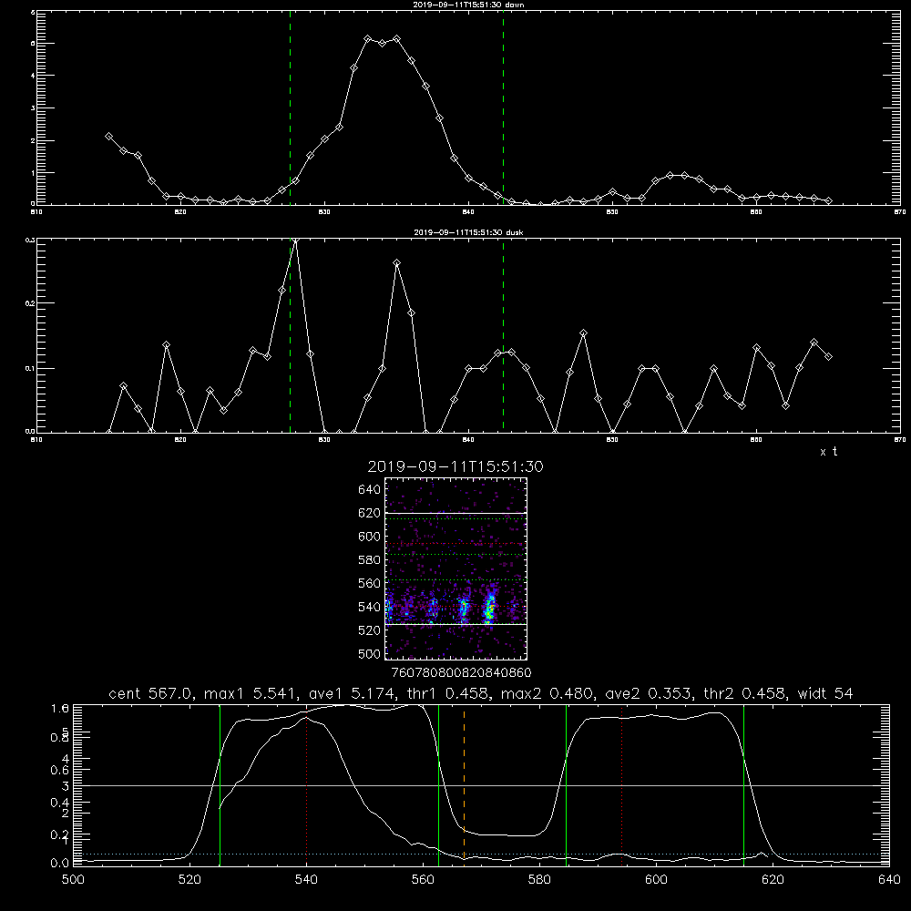Click spectrogram y-axis label 500
911x911 pixels.
pos(370,653)
